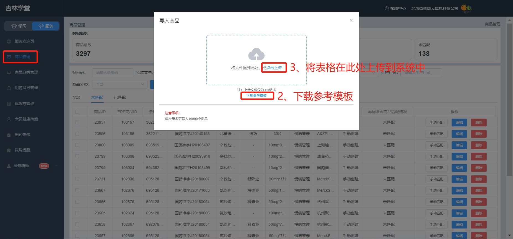Click 编辑 for product 23956
This screenshot has width=513, height=239.
pyautogui.click(x=459, y=134)
